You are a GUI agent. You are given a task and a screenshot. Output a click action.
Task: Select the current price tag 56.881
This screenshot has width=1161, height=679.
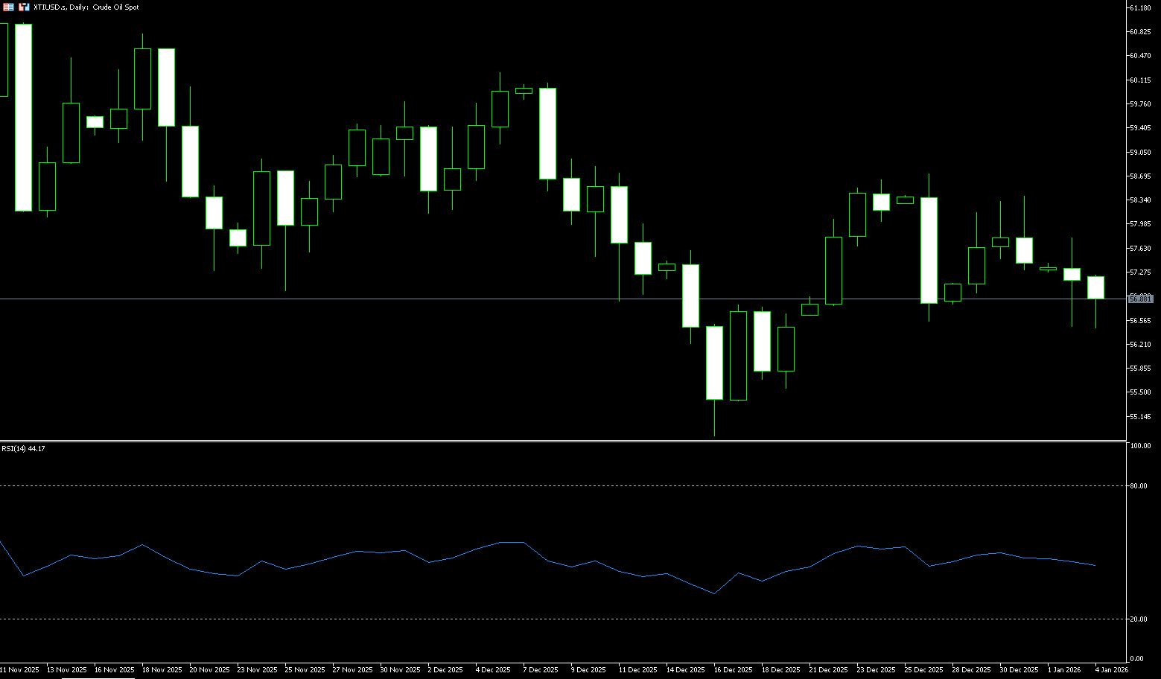point(1140,299)
